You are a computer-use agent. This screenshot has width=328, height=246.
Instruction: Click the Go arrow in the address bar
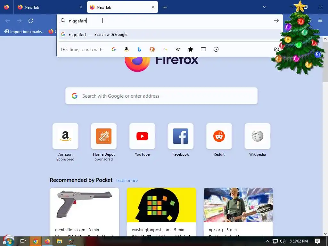276,21
